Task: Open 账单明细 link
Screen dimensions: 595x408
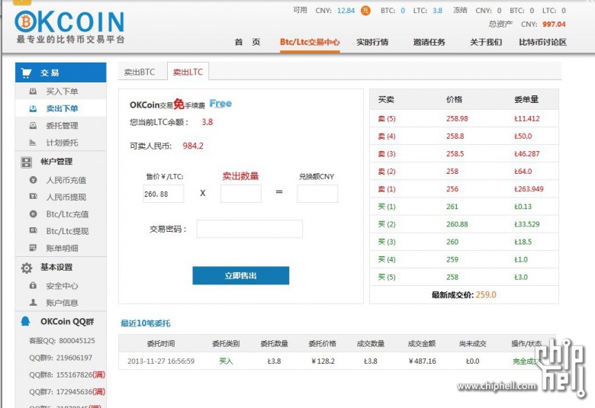Action: (x=62, y=248)
